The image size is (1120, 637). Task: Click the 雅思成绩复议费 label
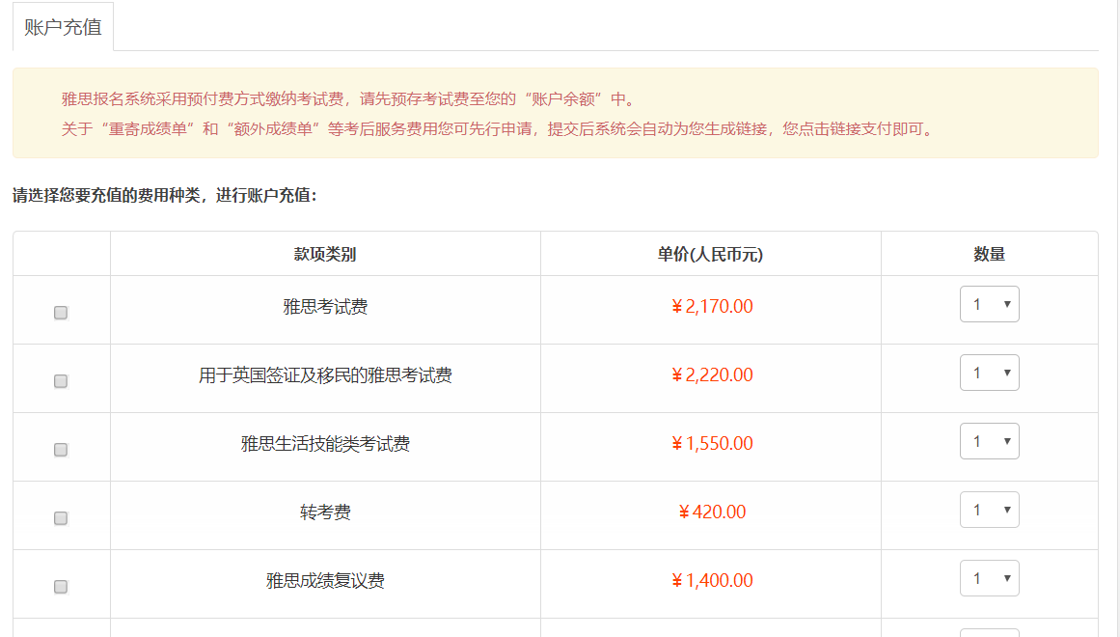[325, 580]
